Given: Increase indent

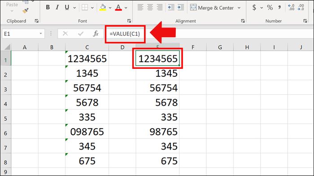Looking at the screenshot, I should click(181, 8).
